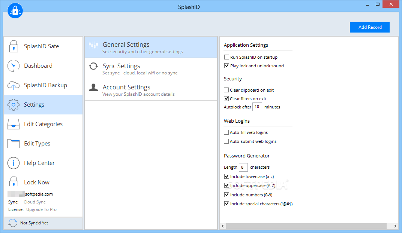Open the Dashboard section
This screenshot has width=402, height=233.
tap(43, 66)
